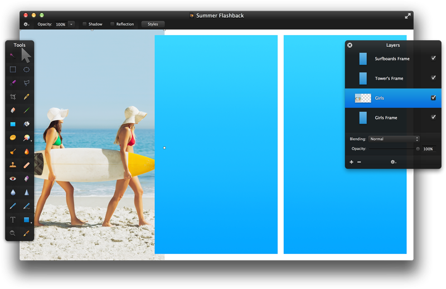This screenshot has width=446, height=289.
Task: Choose the Zoom magnifier tool
Action: click(13, 233)
